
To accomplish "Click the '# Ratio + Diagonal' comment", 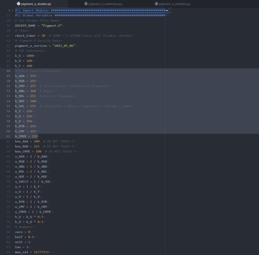I will (x=56, y=96).
